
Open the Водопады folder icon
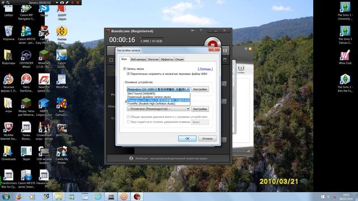(x=8, y=57)
